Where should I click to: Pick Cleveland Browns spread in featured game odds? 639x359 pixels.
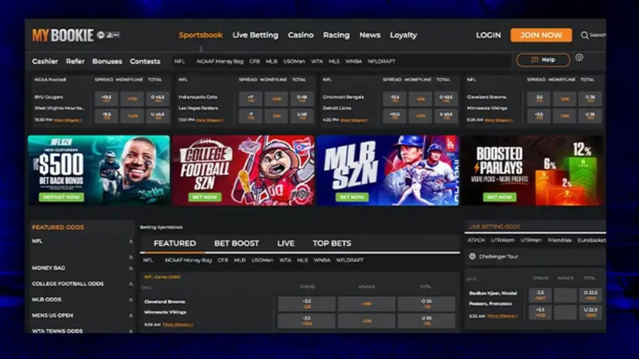[307, 304]
